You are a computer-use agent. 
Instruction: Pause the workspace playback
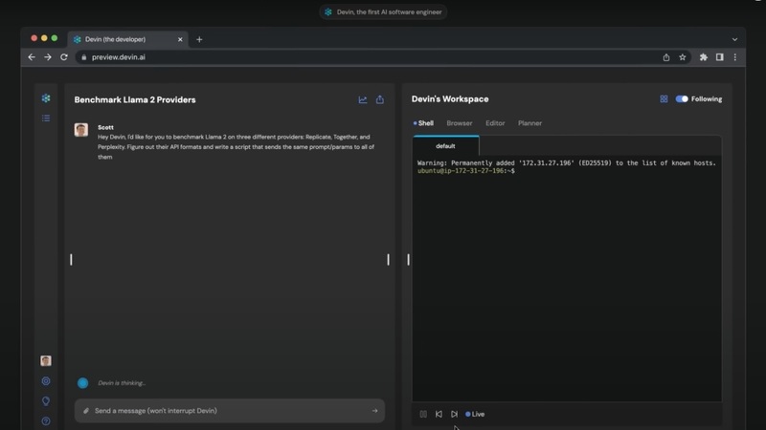pos(423,414)
